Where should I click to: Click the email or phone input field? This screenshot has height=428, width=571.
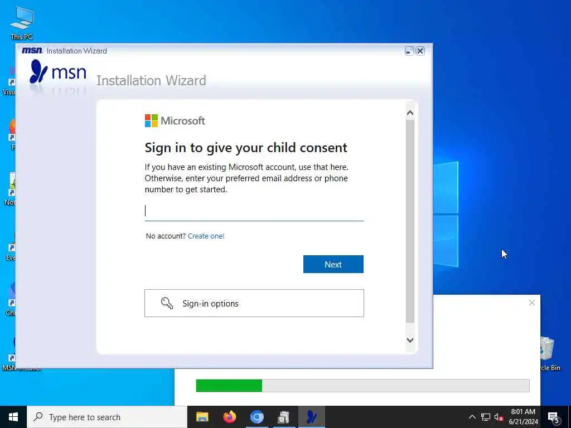tap(254, 211)
